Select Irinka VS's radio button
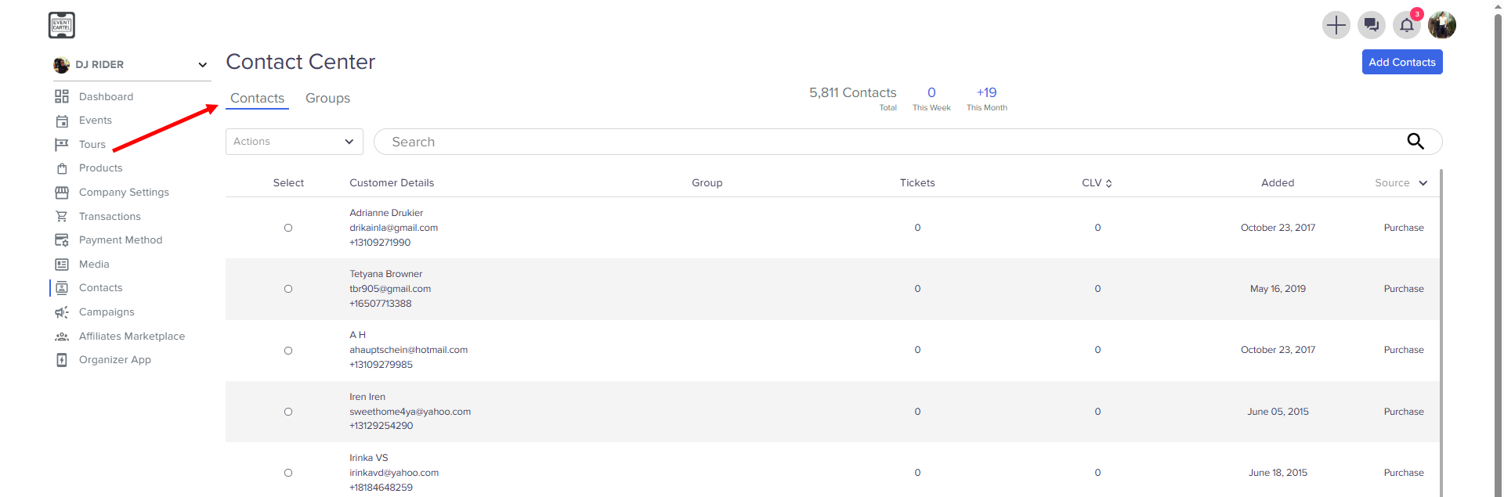This screenshot has height=497, width=1504. pyautogui.click(x=288, y=473)
